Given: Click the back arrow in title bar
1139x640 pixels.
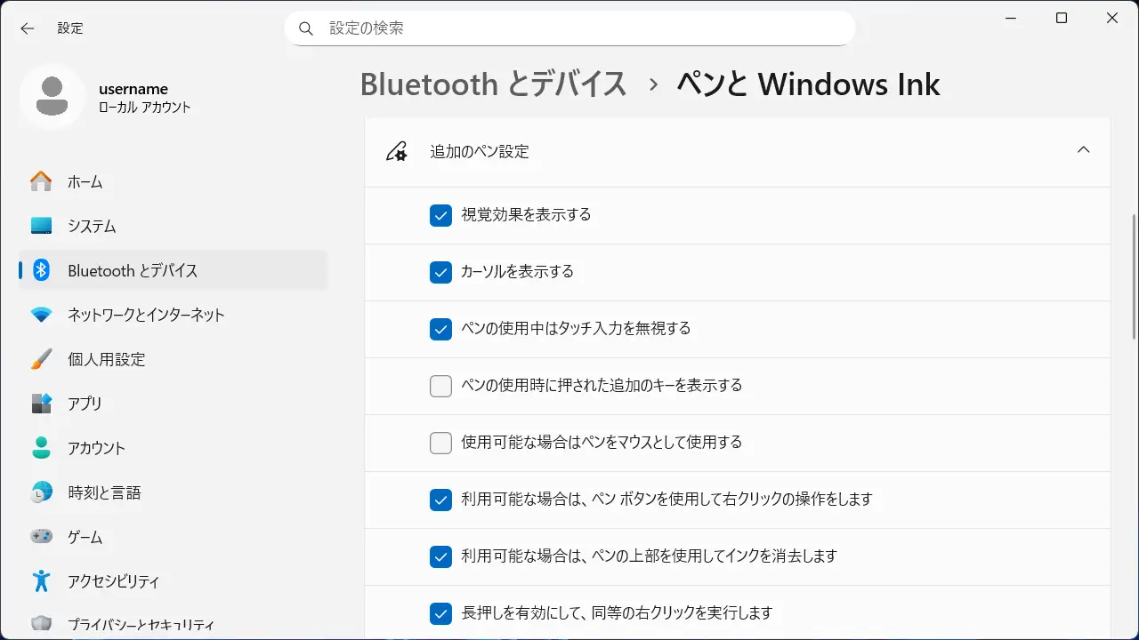Looking at the screenshot, I should tap(28, 28).
